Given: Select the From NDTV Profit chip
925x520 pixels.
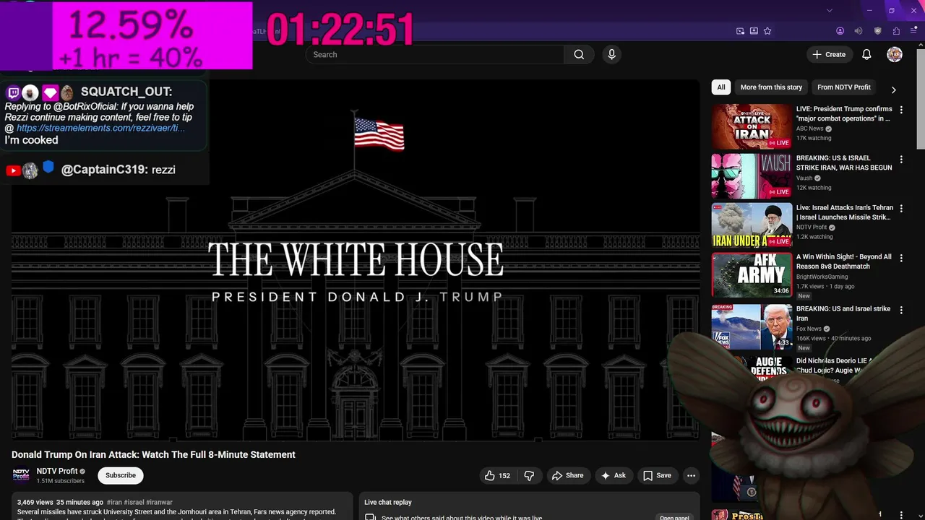Looking at the screenshot, I should tap(844, 87).
